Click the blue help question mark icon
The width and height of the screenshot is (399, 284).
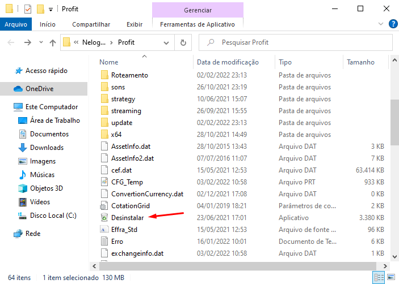[x=392, y=24]
